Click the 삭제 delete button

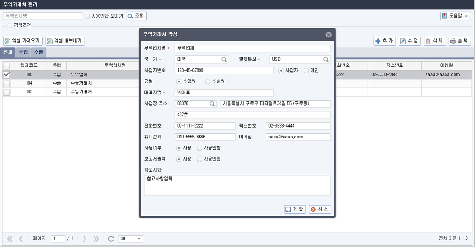[x=435, y=41]
